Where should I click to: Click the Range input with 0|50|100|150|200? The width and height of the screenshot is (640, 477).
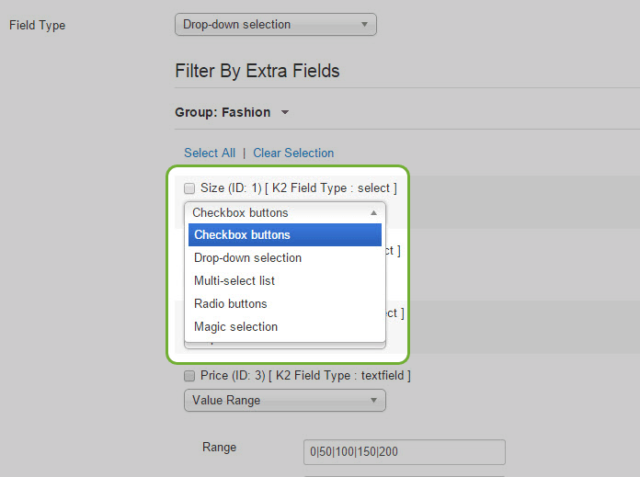(x=405, y=451)
